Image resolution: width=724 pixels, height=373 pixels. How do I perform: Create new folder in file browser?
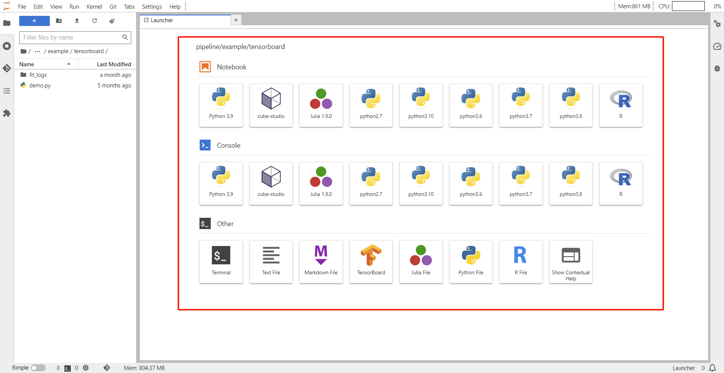pos(59,21)
